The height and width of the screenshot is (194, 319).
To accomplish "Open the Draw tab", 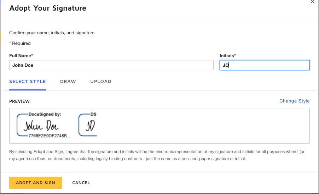I will pyautogui.click(x=68, y=82).
